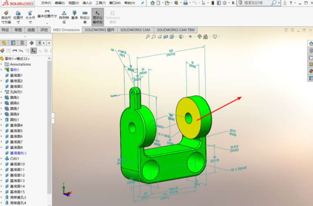This screenshot has height=206, width=313.
Task: Expand the 圆角5 tree node
Action: point(1,97)
